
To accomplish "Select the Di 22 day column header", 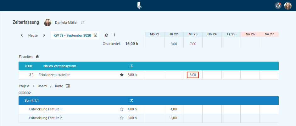I will point(174,34).
